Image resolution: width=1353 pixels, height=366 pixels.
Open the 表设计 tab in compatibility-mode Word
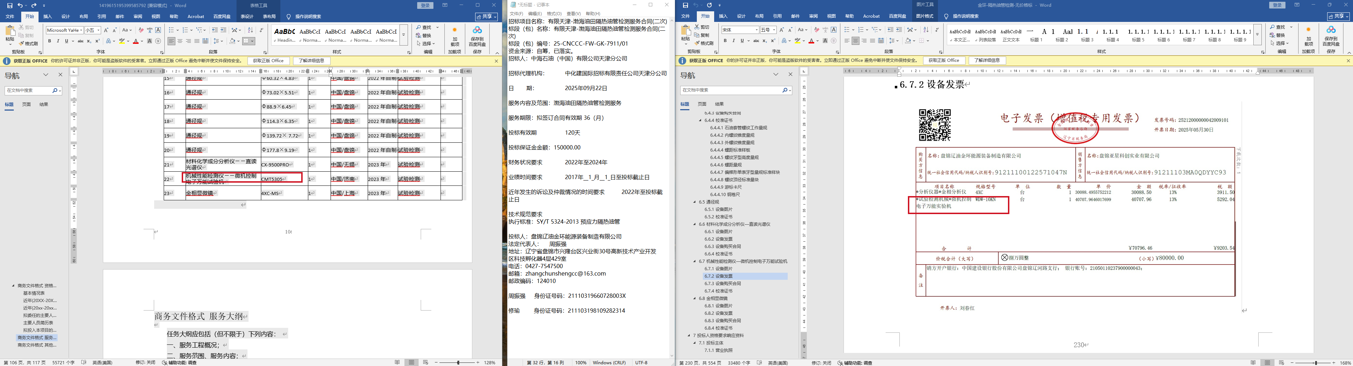(x=247, y=16)
